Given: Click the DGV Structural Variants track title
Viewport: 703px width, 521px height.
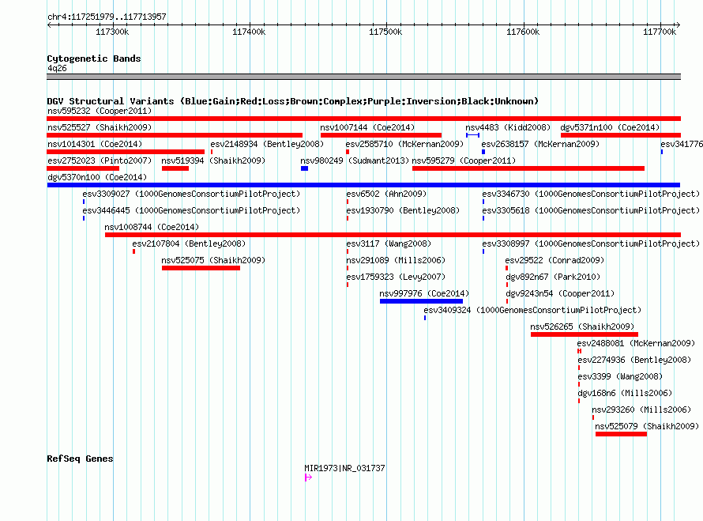Looking at the screenshot, I should tap(292, 101).
